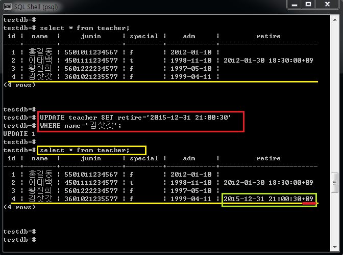The width and height of the screenshot is (343, 255).
Task: Click the select command typed before the UPDATE
Action: tap(84, 28)
